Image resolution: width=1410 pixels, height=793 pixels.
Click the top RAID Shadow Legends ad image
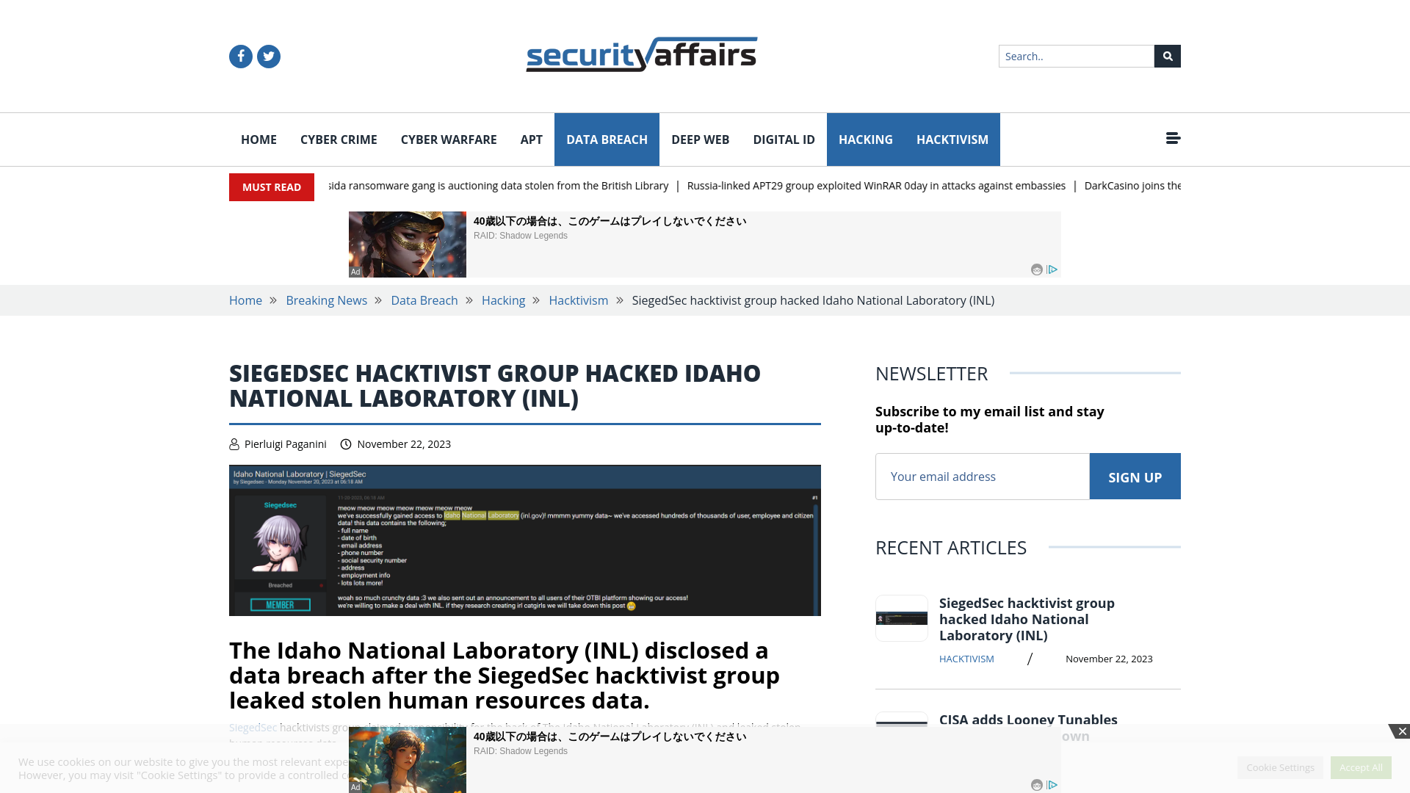pos(408,245)
